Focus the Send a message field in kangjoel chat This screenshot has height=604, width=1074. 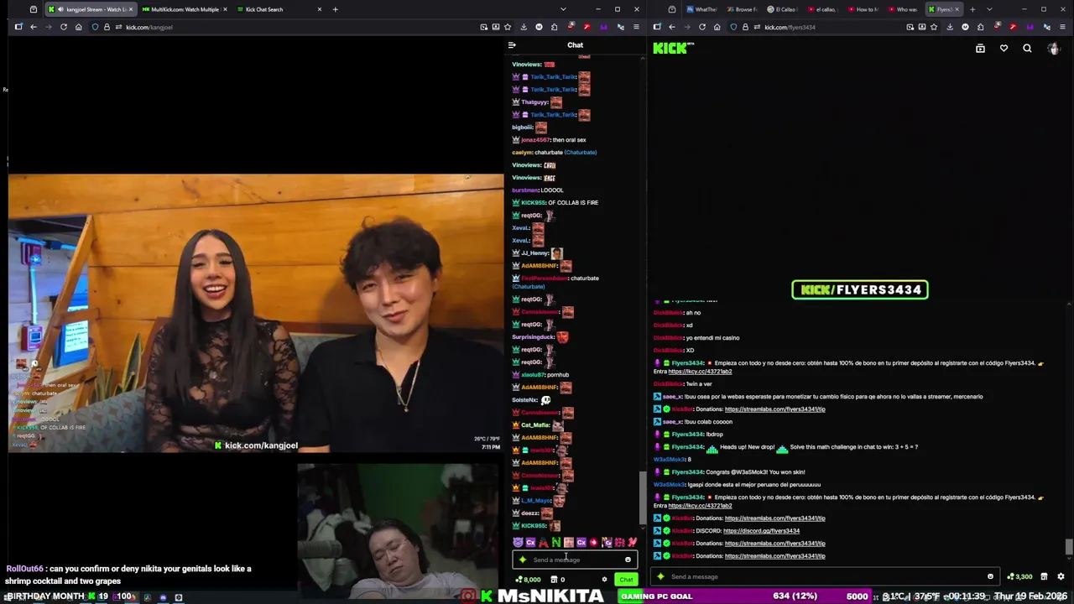click(574, 560)
